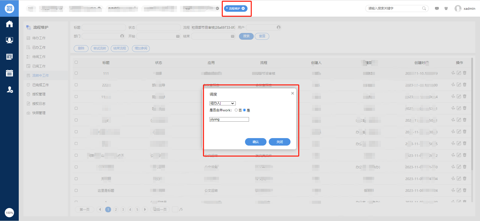The width and height of the screenshot is (480, 221).
Task: Go to the next page arrow
Action: click(x=145, y=210)
